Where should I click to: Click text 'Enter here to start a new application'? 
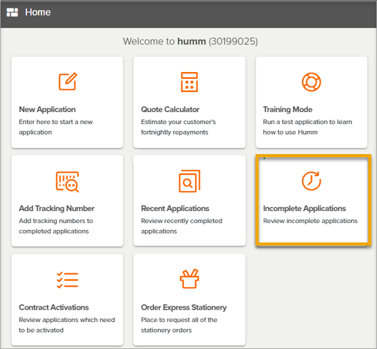pyautogui.click(x=56, y=127)
